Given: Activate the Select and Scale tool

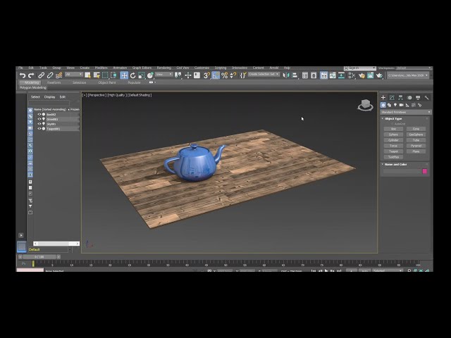Looking at the screenshot, I should 141,75.
